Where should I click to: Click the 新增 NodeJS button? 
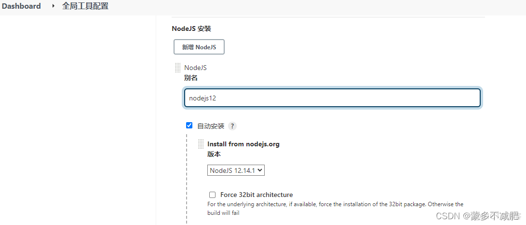point(199,47)
